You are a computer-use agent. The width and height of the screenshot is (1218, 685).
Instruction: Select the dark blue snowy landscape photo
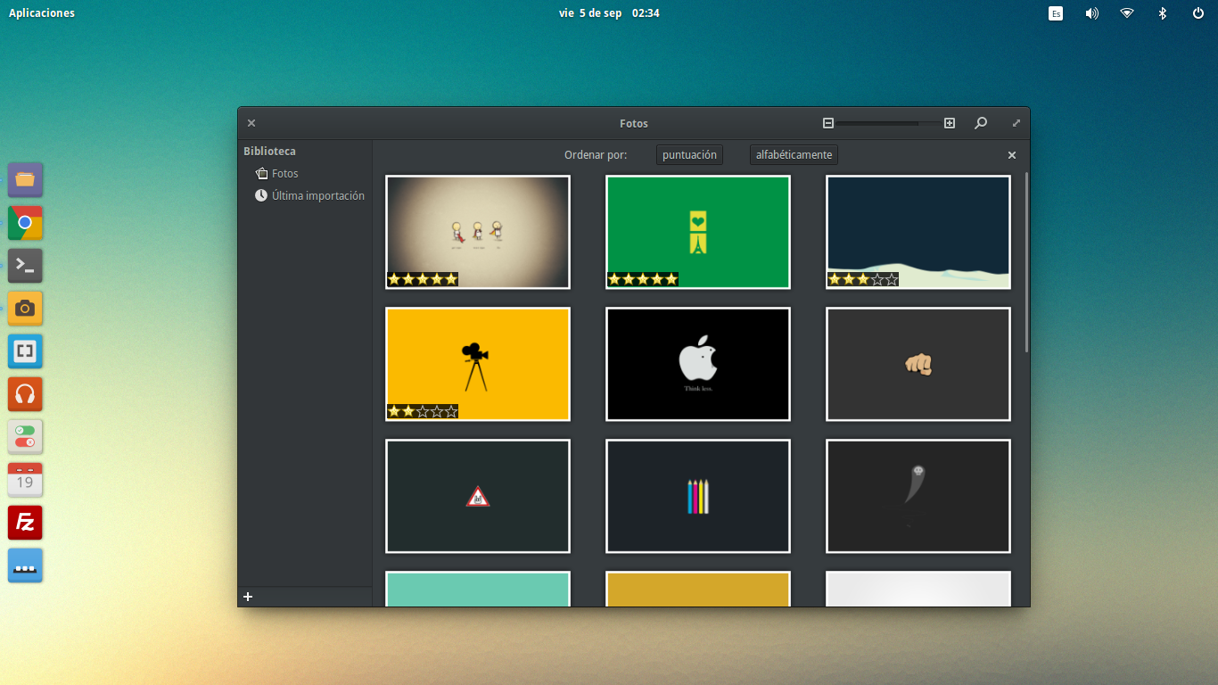click(918, 232)
